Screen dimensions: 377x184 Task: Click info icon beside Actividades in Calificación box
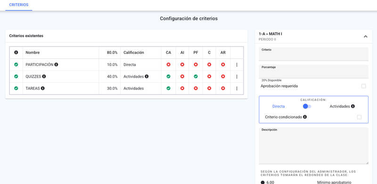click(352, 106)
